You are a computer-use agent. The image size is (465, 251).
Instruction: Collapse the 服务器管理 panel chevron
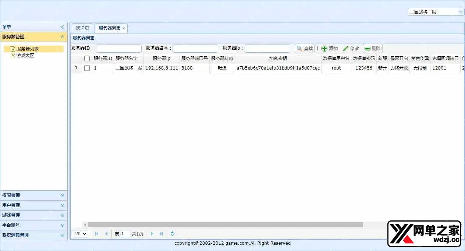click(x=63, y=37)
